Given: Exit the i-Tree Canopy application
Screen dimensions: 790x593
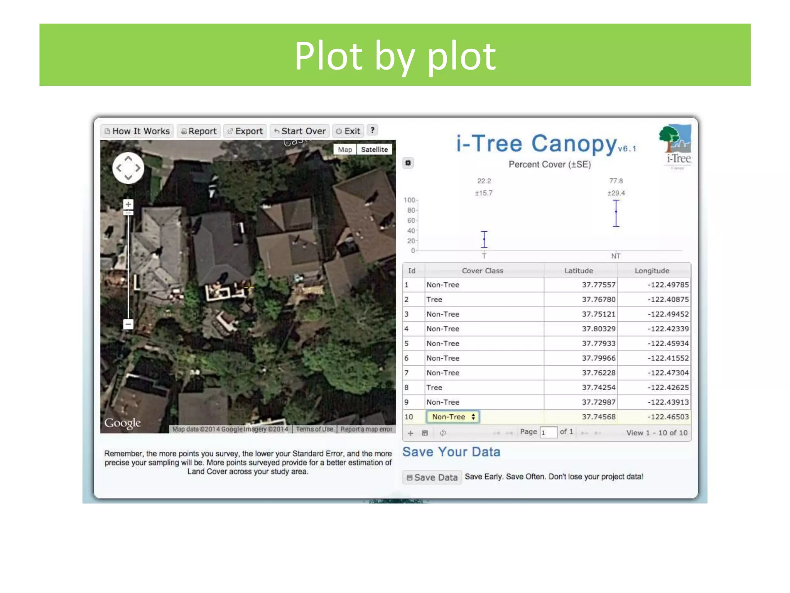Looking at the screenshot, I should click(348, 131).
